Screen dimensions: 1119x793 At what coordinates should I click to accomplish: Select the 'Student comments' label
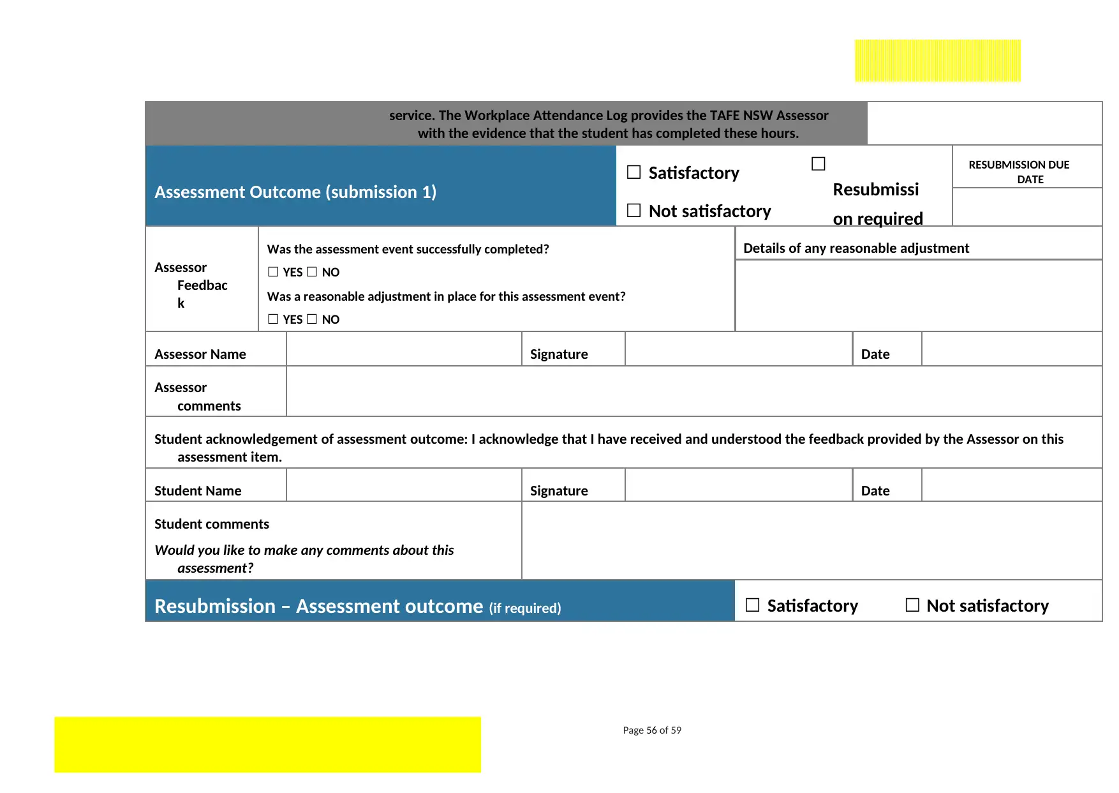pos(212,524)
